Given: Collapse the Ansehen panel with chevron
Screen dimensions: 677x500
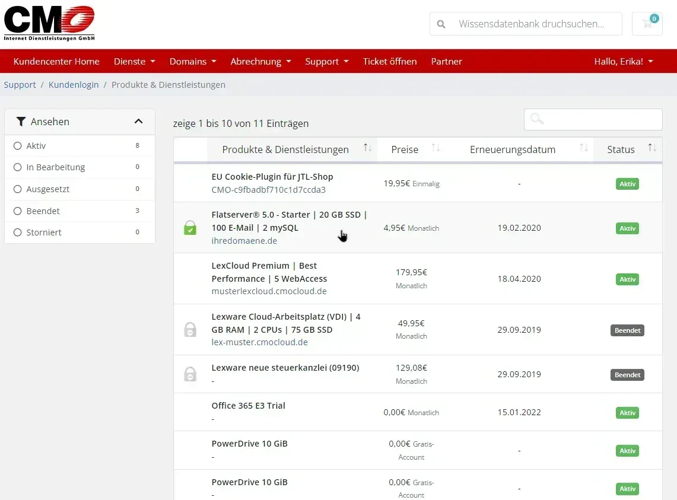Looking at the screenshot, I should pos(138,122).
